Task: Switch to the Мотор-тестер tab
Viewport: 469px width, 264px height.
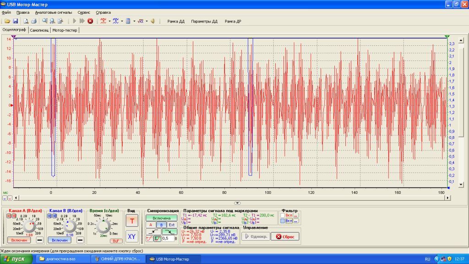Action: [x=65, y=30]
